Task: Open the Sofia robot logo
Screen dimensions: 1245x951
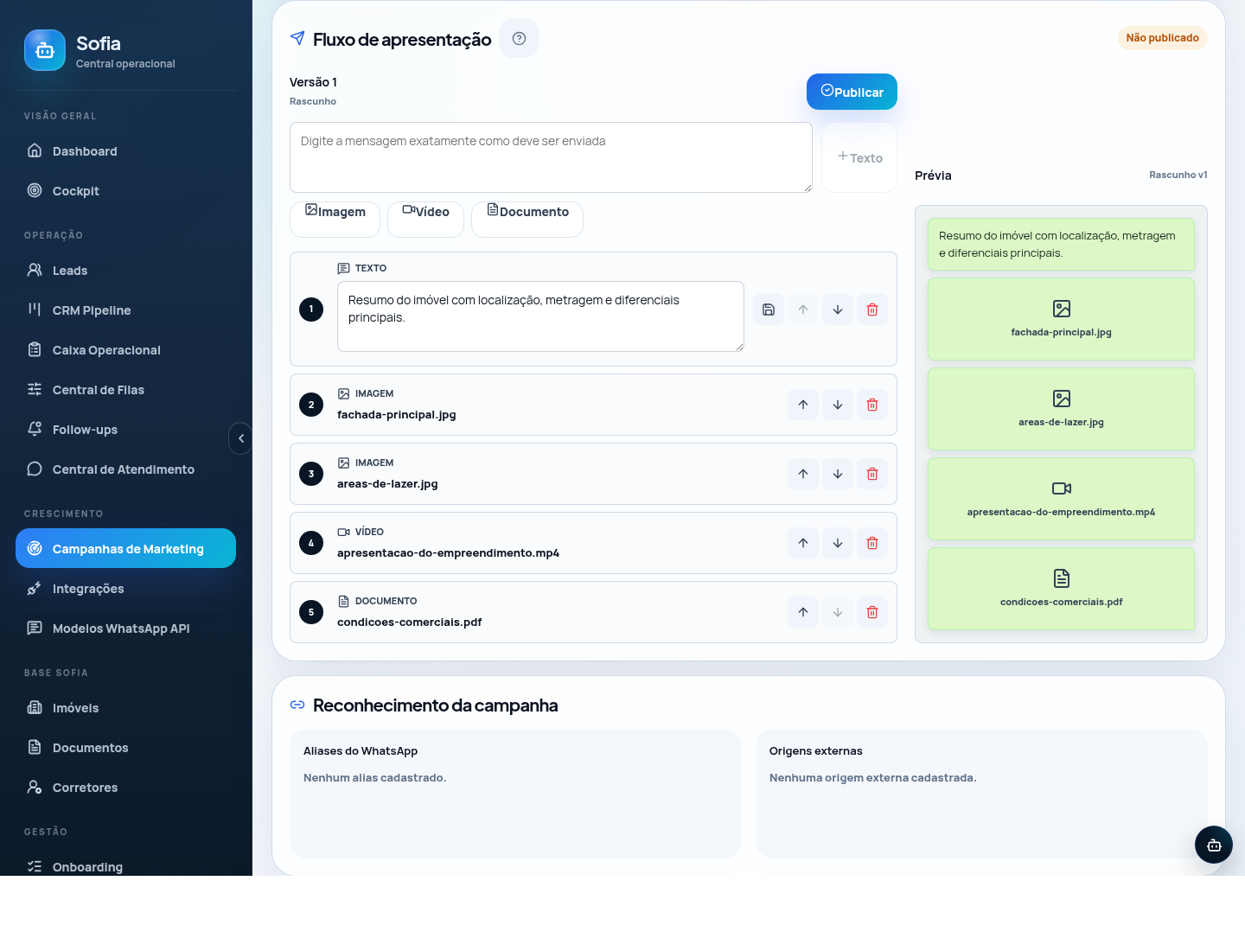Action: coord(45,50)
